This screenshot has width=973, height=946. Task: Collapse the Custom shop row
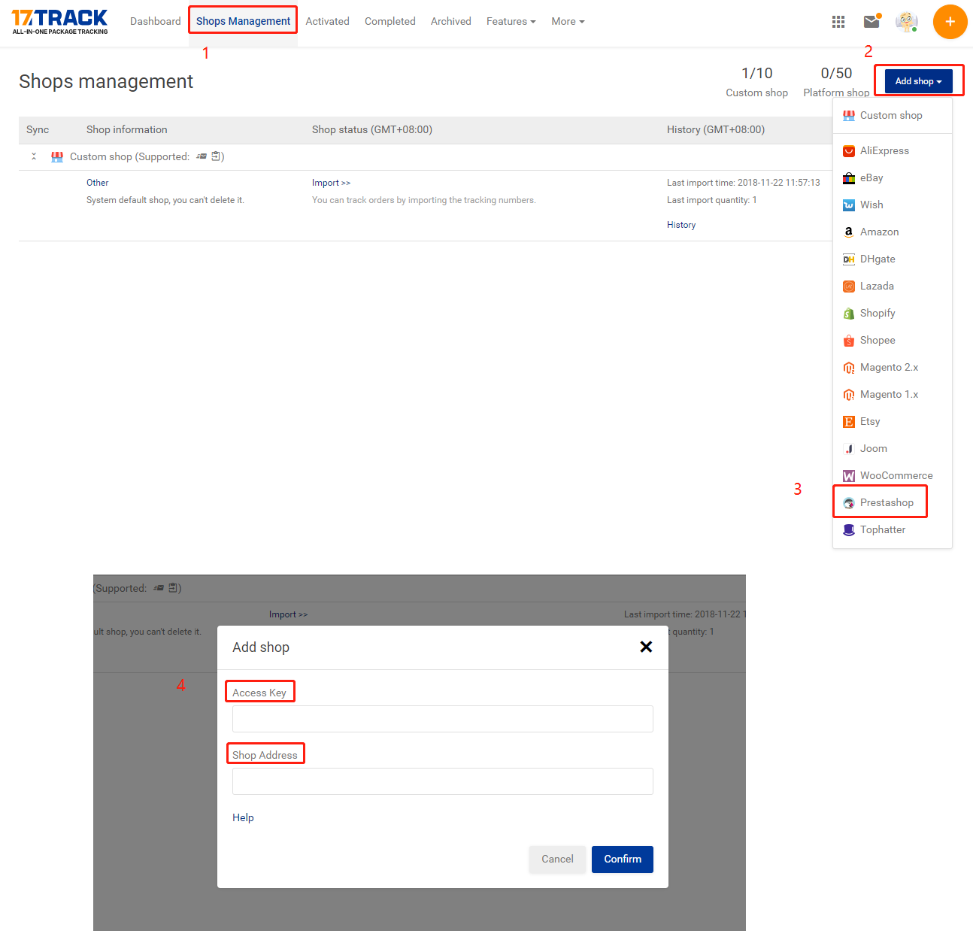34,156
